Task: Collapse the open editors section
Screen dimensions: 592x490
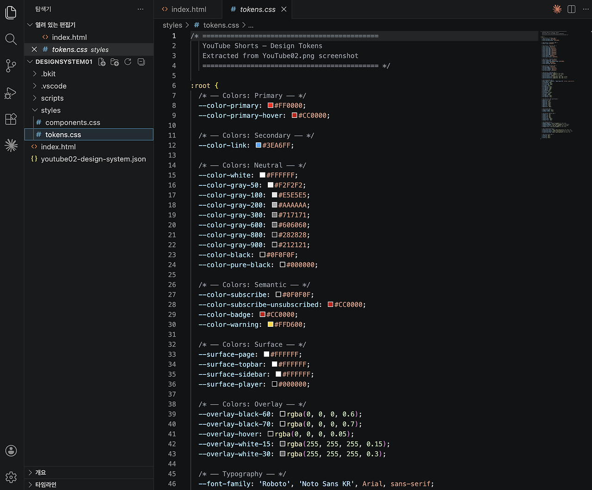Action: tap(30, 25)
